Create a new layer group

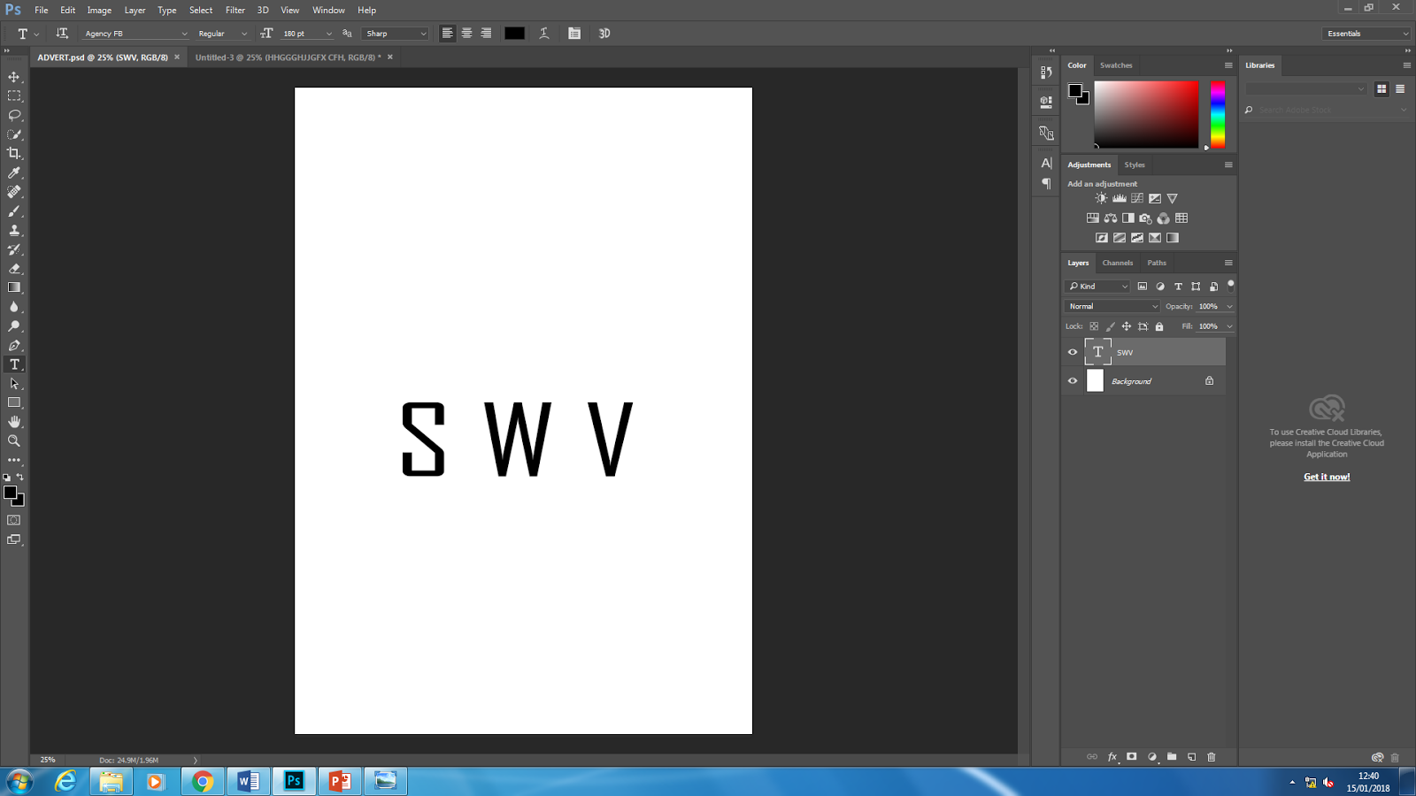pyautogui.click(x=1172, y=757)
